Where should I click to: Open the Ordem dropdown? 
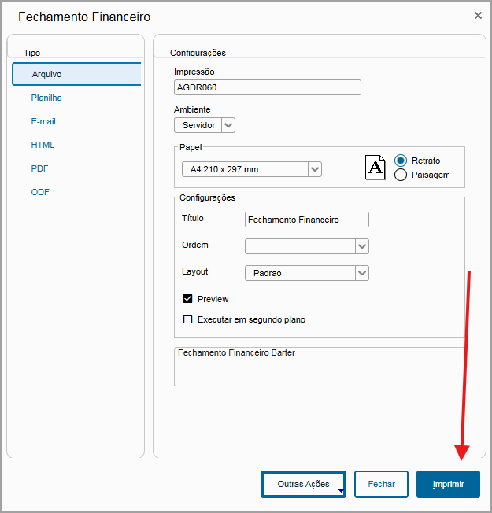(361, 246)
